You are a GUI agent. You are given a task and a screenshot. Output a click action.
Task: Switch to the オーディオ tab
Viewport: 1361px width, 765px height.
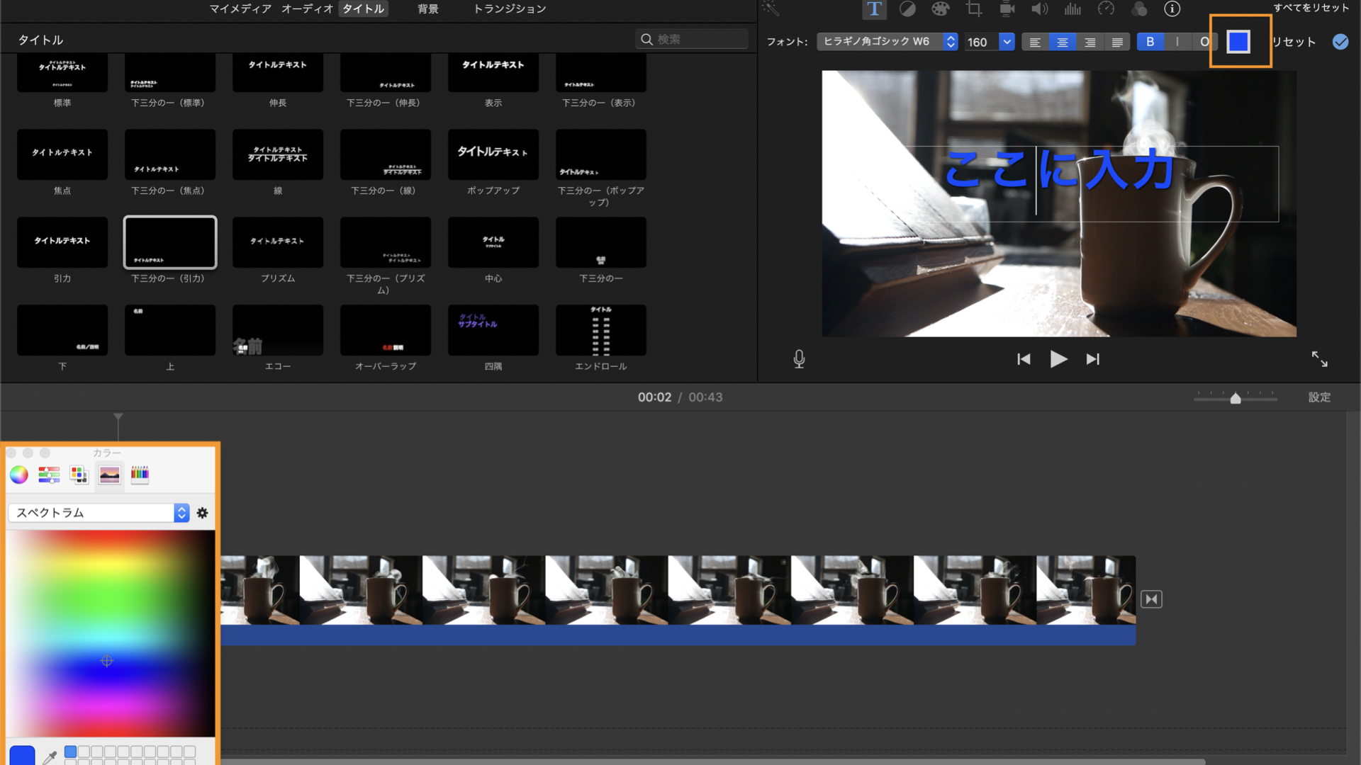(x=307, y=8)
